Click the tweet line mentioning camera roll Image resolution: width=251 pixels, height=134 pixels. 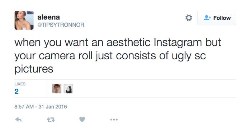coord(110,56)
